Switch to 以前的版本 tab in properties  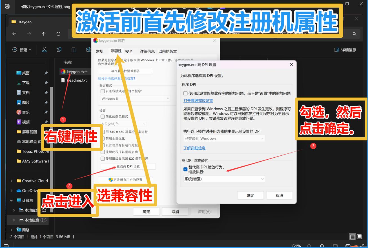pos(168,52)
